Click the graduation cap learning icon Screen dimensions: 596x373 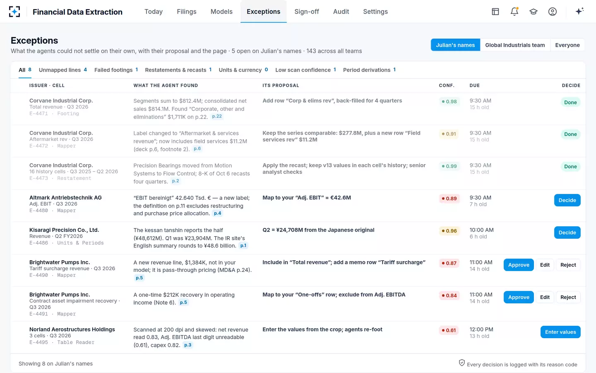[x=534, y=12]
